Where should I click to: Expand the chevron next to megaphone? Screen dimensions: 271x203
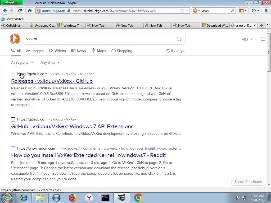coord(251,39)
